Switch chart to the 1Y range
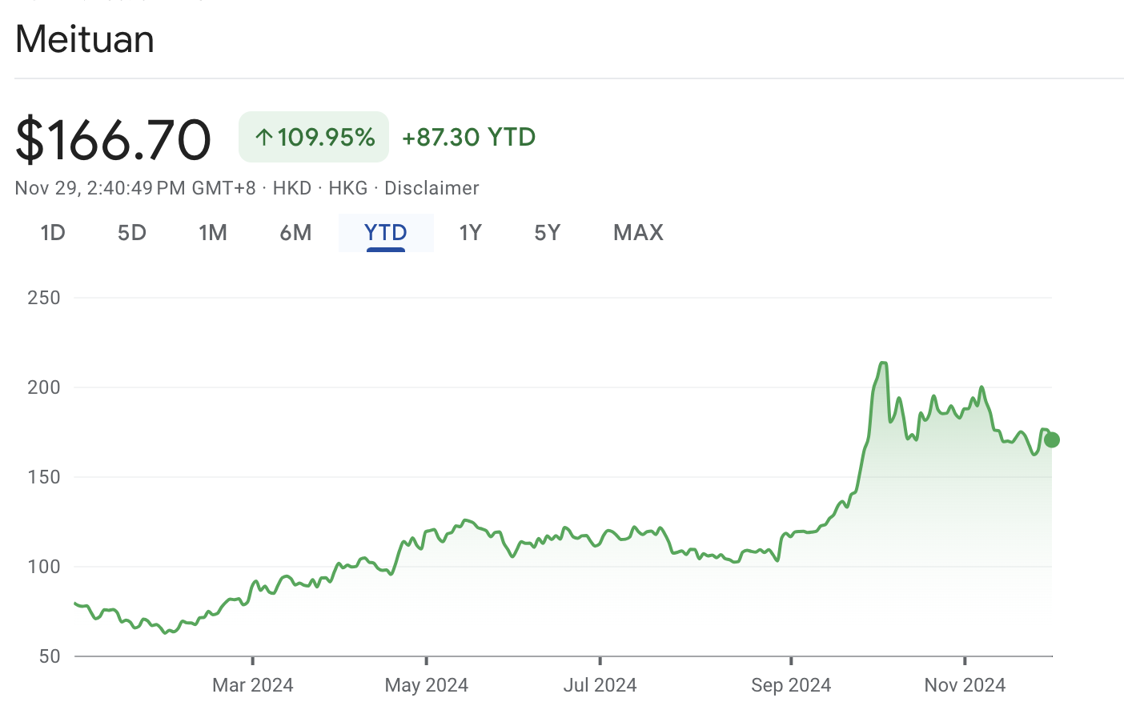1124x714 pixels. tap(470, 233)
